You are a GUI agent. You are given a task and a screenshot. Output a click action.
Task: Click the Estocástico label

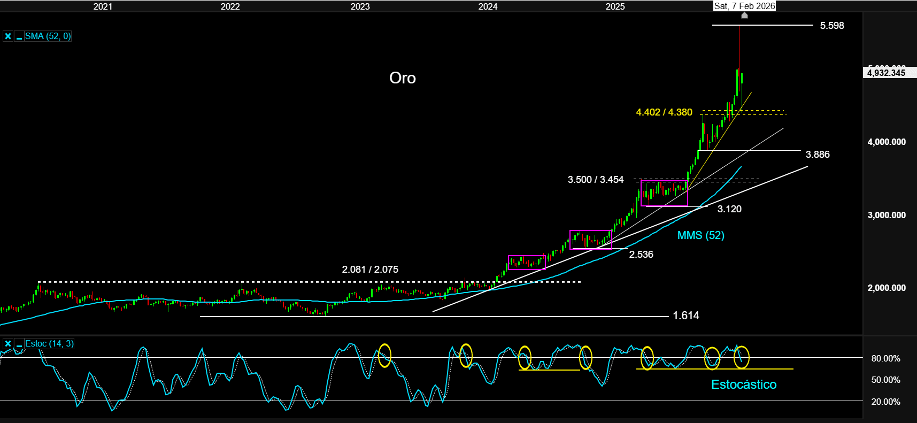[744, 384]
